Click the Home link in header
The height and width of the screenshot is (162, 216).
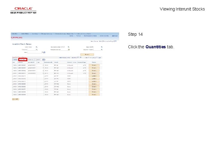71,36
